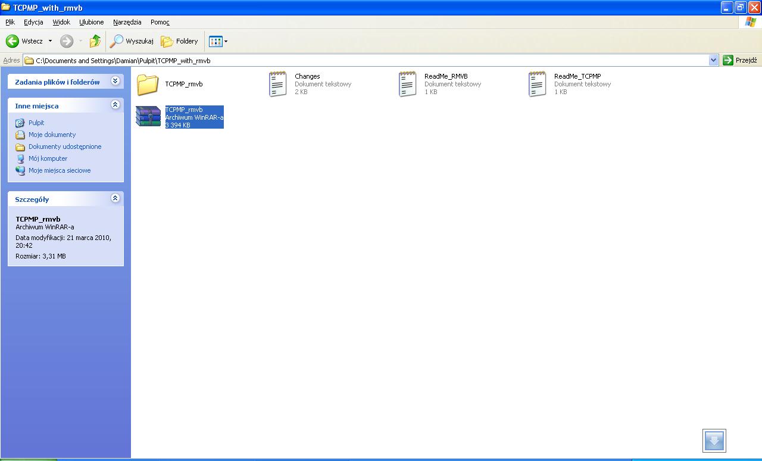Open the Widok menu

(61, 22)
